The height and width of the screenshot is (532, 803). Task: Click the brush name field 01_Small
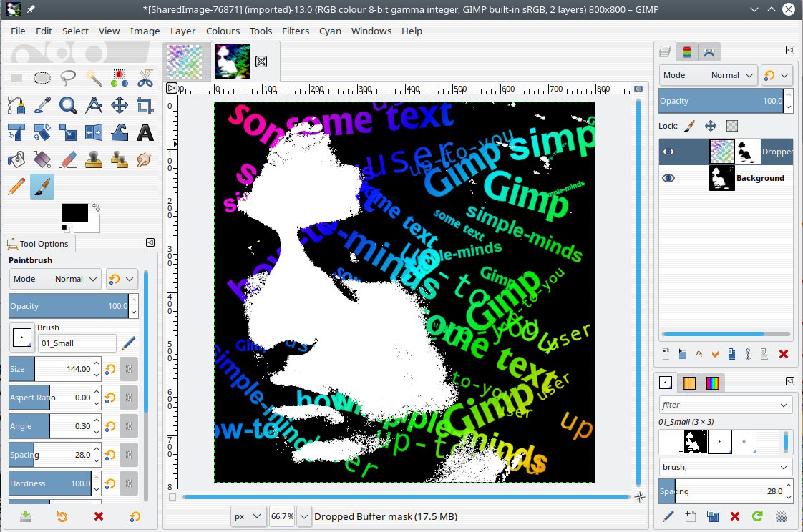77,343
